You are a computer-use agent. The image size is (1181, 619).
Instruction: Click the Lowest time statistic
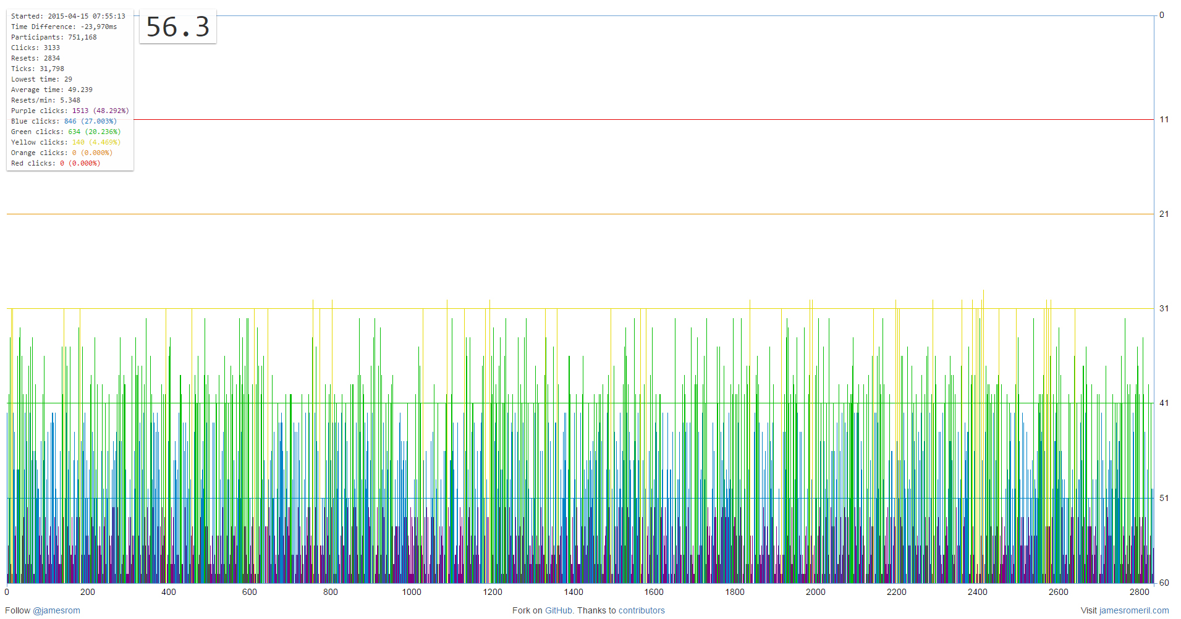click(41, 79)
